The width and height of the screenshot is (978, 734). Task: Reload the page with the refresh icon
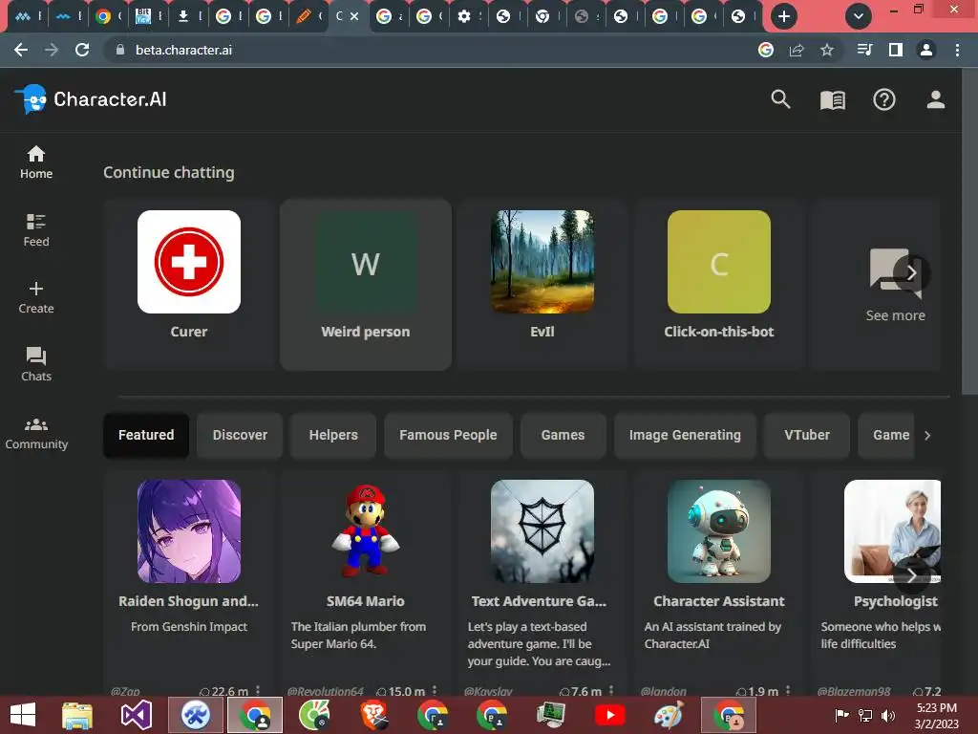point(82,50)
